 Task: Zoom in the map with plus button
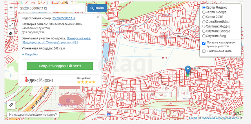pos(11,8)
